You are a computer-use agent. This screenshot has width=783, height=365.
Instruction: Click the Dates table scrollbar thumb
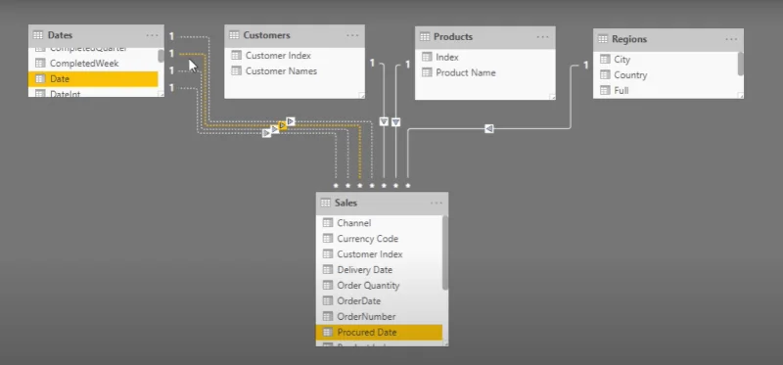(161, 56)
